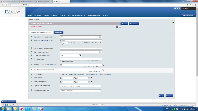This screenshot has width=198, height=111.
Task: Click Поиск button next to the query bar
Action: [124, 24]
